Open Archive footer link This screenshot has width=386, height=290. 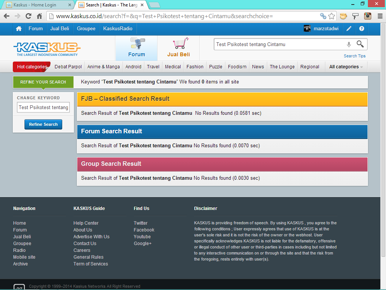coord(20,264)
